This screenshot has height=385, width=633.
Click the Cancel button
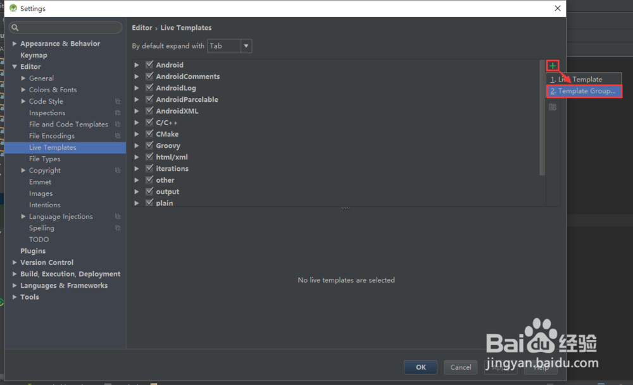[x=460, y=367]
